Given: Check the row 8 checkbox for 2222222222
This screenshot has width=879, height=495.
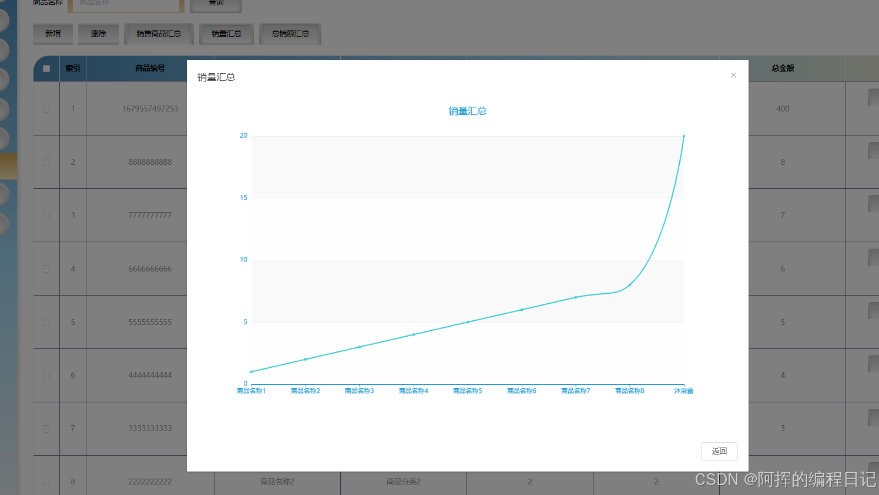Looking at the screenshot, I should click(x=46, y=482).
